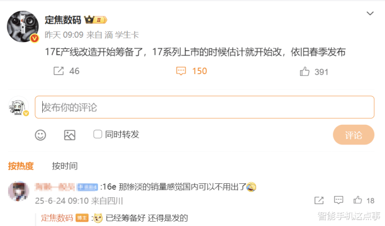Open the 定焦数码 profile name link

coord(63,20)
